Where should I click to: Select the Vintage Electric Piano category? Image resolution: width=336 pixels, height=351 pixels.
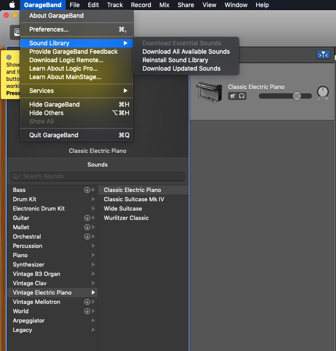coord(52,293)
